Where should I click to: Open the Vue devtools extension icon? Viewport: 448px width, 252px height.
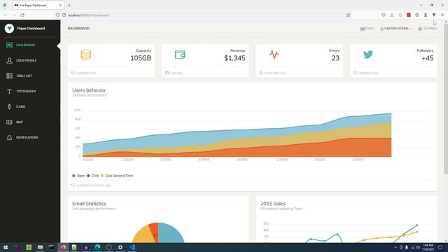tap(434, 15)
